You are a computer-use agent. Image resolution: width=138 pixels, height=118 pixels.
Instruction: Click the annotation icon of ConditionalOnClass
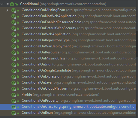(x=13, y=107)
